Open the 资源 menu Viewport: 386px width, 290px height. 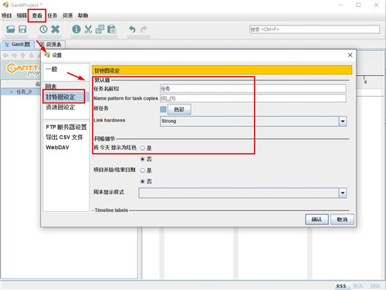[x=68, y=15]
